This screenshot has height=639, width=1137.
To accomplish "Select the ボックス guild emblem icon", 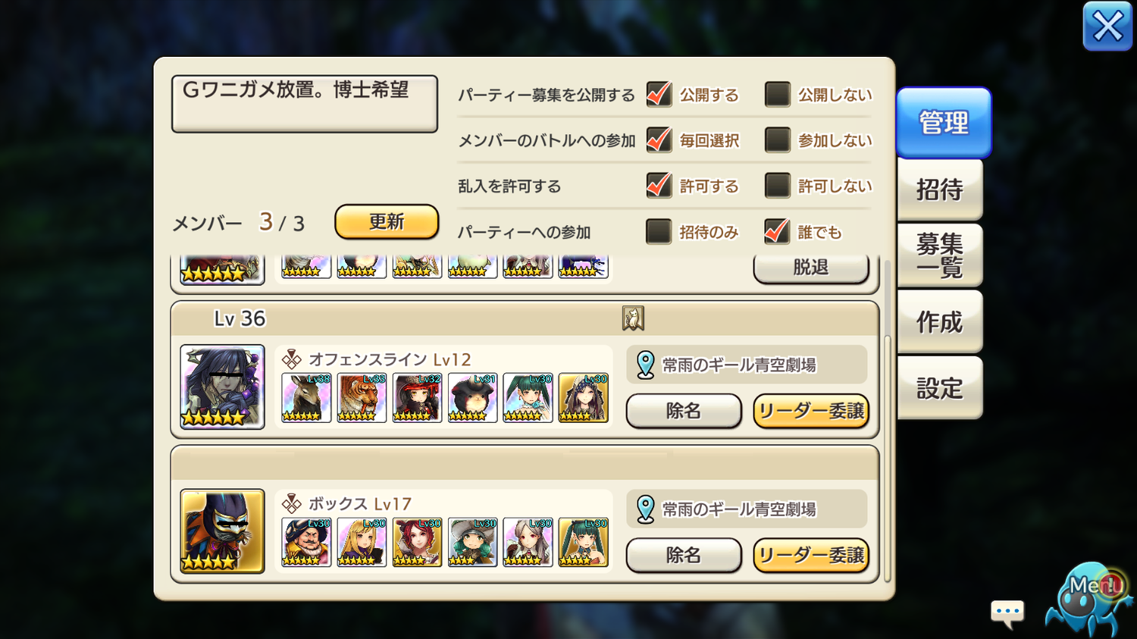I will click(x=292, y=503).
